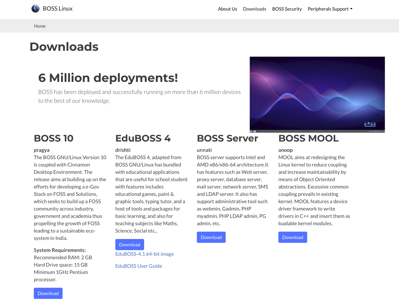Click the BOSS MOOL section heading
399x303 pixels.
tap(308, 138)
